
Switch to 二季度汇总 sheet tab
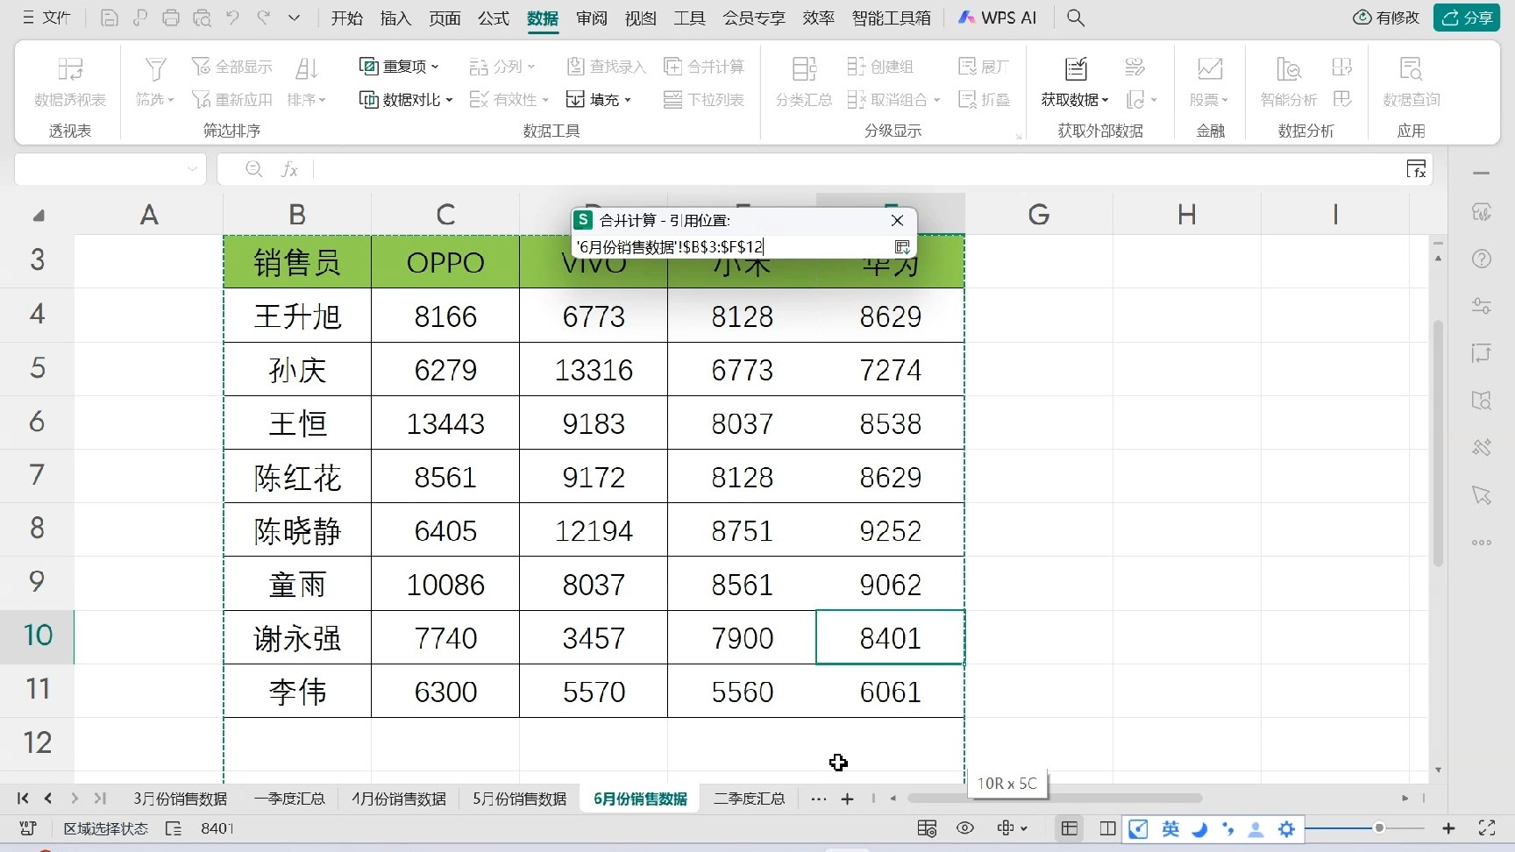[750, 799]
